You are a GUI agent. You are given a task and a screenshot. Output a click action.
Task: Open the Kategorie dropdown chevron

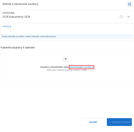[x=129, y=17]
